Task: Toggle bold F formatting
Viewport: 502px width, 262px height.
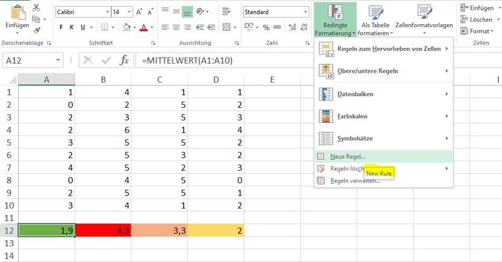Action: 61,27
